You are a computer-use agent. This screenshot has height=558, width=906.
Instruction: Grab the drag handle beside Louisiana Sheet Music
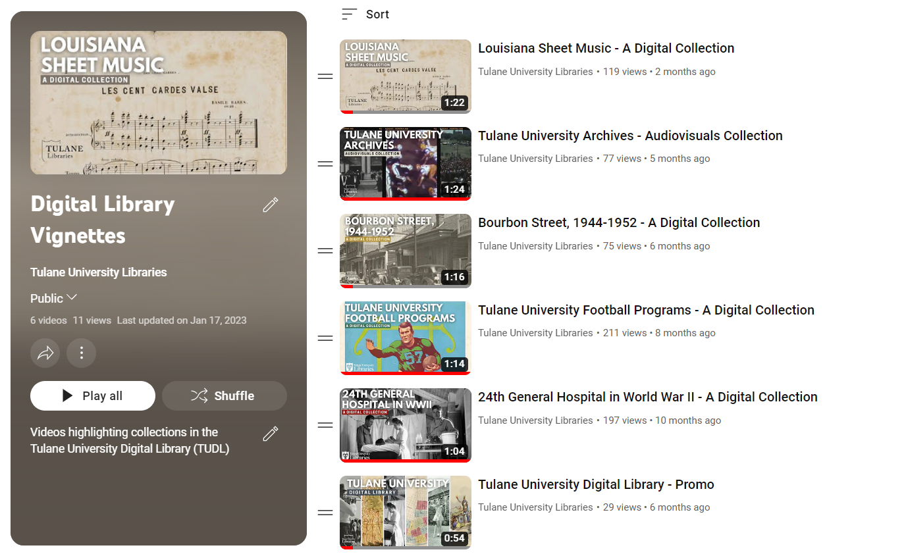click(325, 76)
